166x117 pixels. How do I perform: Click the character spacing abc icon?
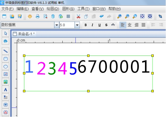pyautogui.click(x=113, y=25)
